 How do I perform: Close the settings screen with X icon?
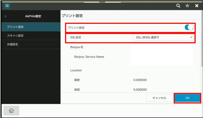pos(196,6)
